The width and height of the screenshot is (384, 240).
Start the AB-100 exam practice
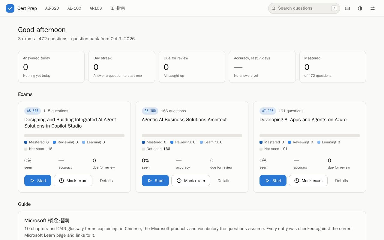tap(155, 181)
